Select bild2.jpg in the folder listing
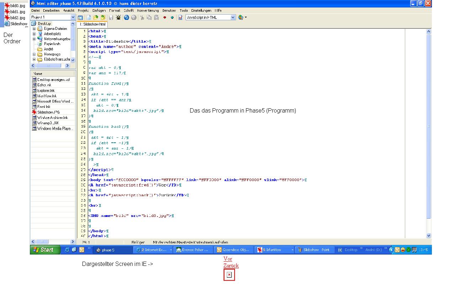455x284 pixels. tap(15, 17)
